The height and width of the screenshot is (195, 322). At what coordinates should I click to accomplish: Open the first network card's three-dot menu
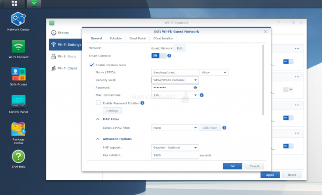pyautogui.click(x=297, y=49)
